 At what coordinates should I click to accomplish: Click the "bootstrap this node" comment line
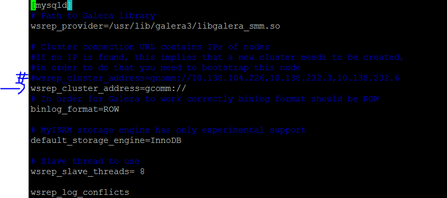coord(166,68)
